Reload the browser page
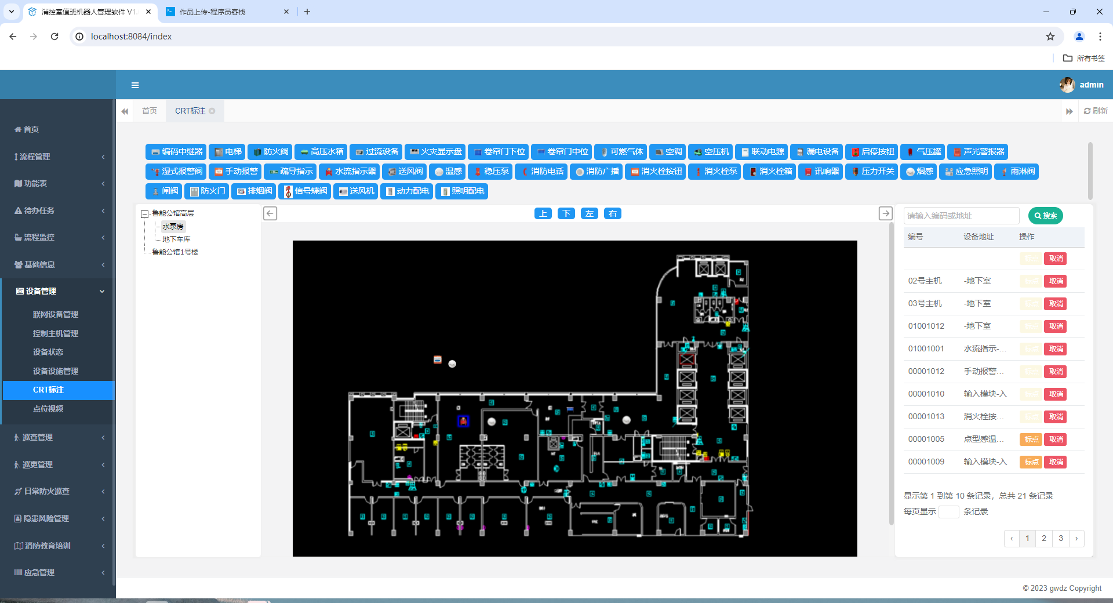 (54, 37)
